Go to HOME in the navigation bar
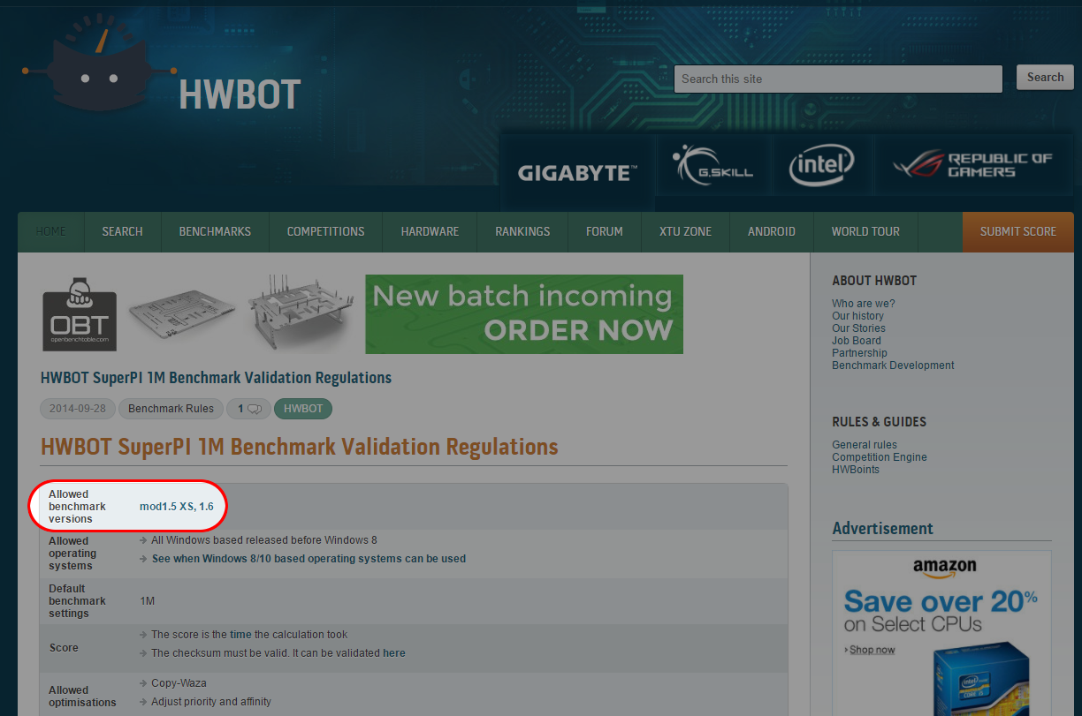This screenshot has height=716, width=1082. (x=50, y=231)
